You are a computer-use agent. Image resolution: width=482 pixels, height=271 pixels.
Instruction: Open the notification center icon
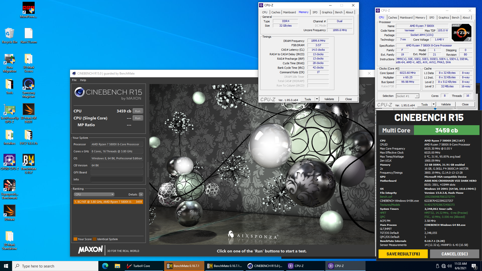tap(474, 266)
